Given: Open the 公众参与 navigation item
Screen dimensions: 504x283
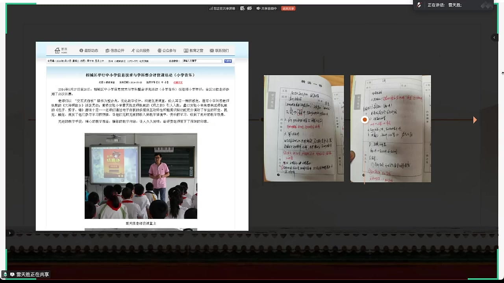Looking at the screenshot, I should 167,51.
